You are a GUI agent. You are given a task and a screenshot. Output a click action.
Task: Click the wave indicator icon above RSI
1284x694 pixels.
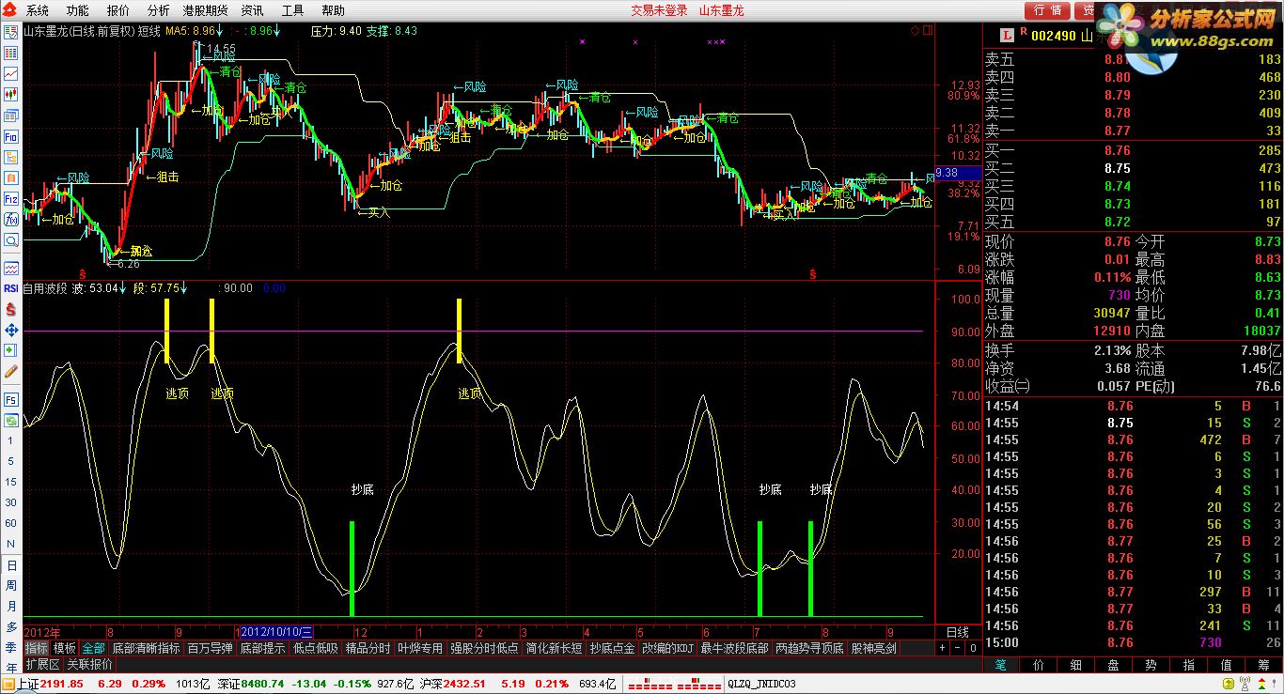[11, 268]
